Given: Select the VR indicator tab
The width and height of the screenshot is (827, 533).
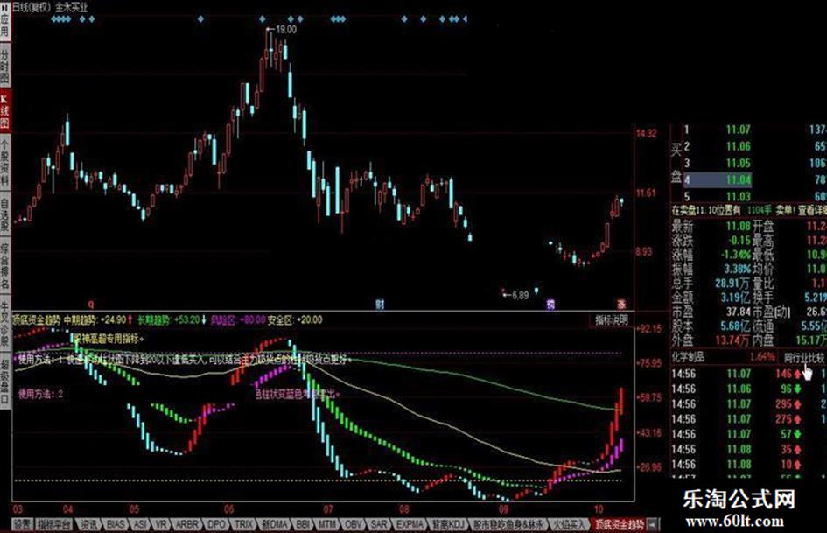Looking at the screenshot, I should (x=161, y=524).
